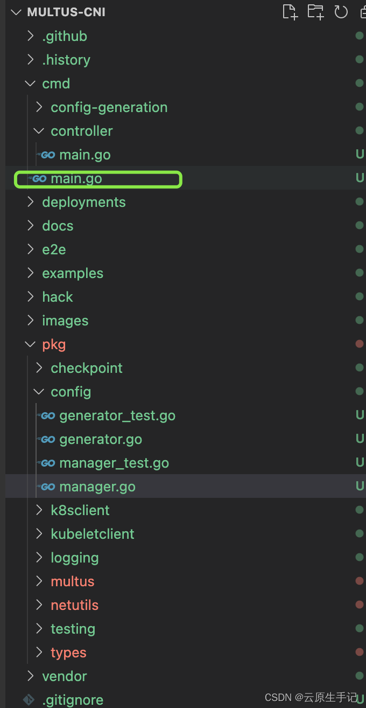Click the git icon beside .gitignore
366x708 pixels.
[x=29, y=699]
